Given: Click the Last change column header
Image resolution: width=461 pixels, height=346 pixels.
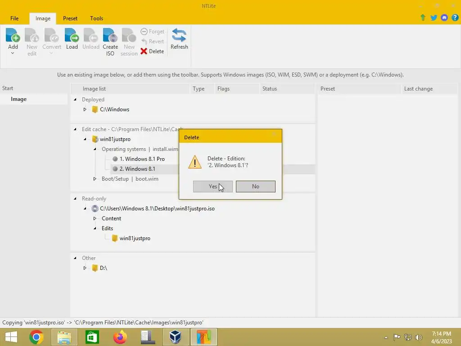Looking at the screenshot, I should [x=429, y=89].
